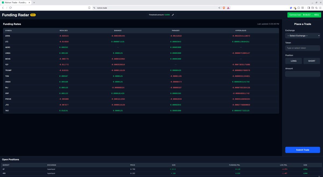This screenshot has height=177, width=323.
Task: Click LTC Reya DEX rate -0.014856
Action: pyautogui.click(x=64, y=42)
